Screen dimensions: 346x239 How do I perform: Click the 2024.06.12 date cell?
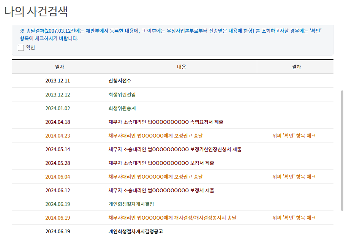[58, 190]
